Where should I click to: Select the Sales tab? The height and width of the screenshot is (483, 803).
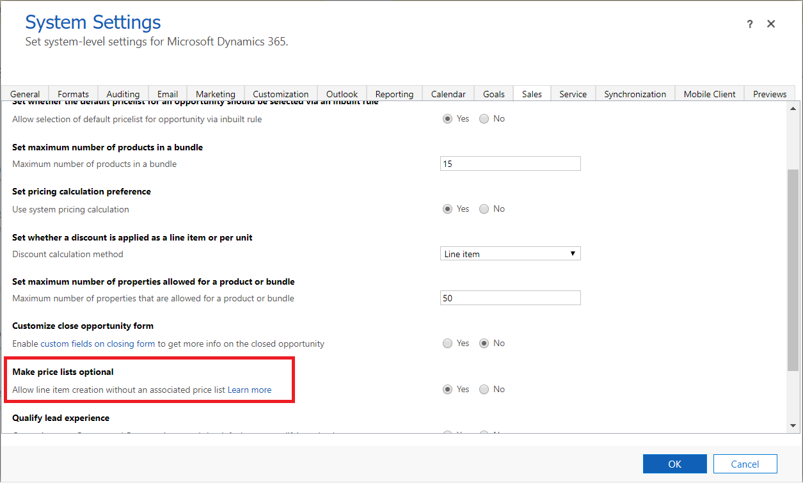(x=532, y=94)
